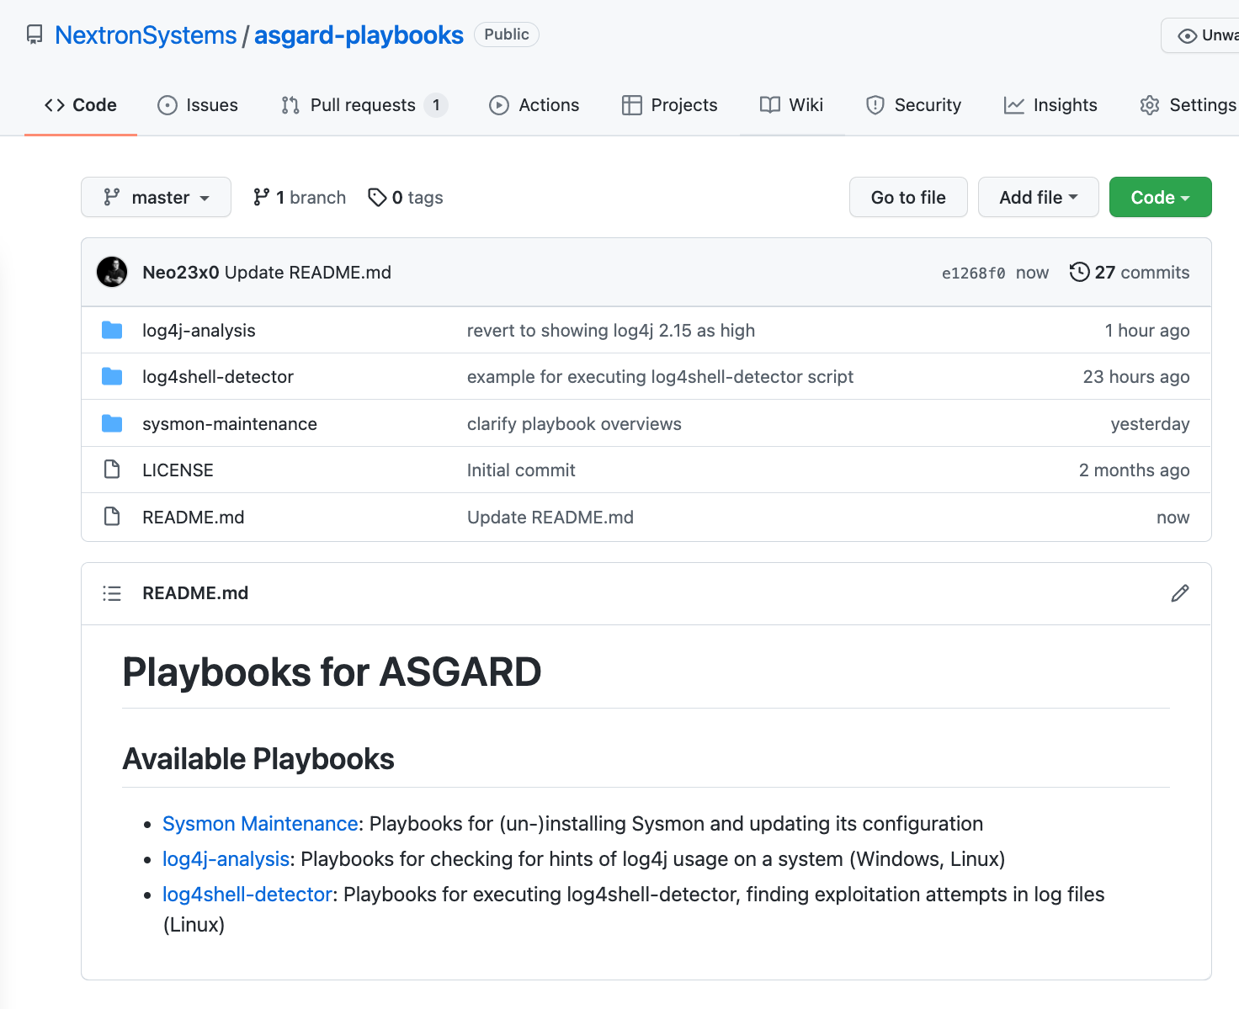Follow the Sysmon Maintenance link in README
1239x1009 pixels.
point(260,823)
